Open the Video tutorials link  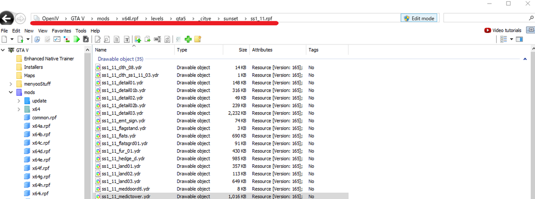point(502,30)
